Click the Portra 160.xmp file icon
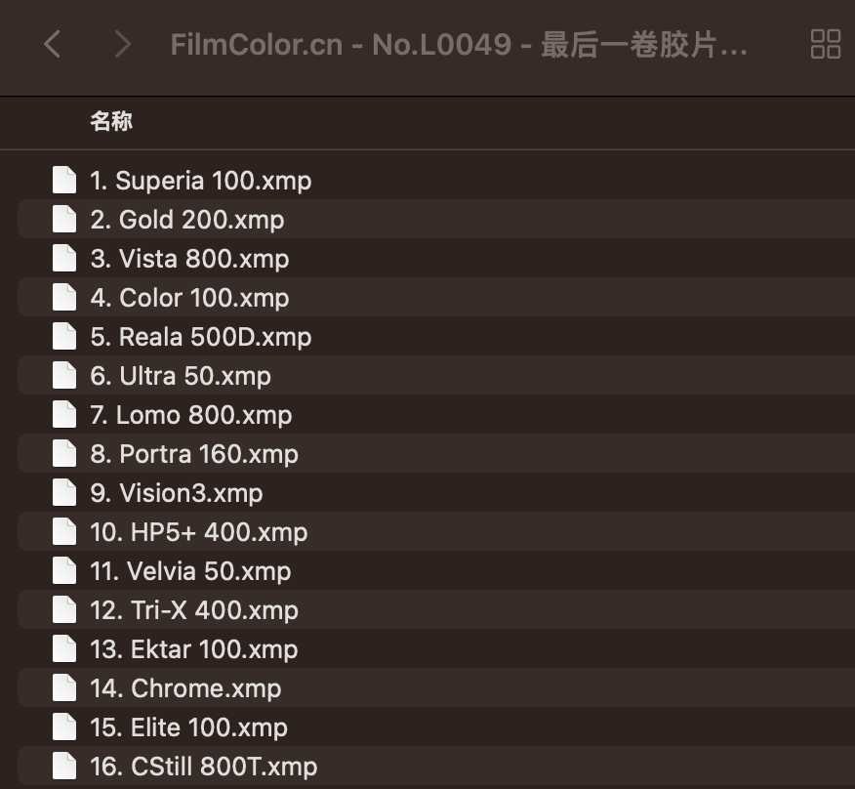This screenshot has height=789, width=855. point(64,454)
